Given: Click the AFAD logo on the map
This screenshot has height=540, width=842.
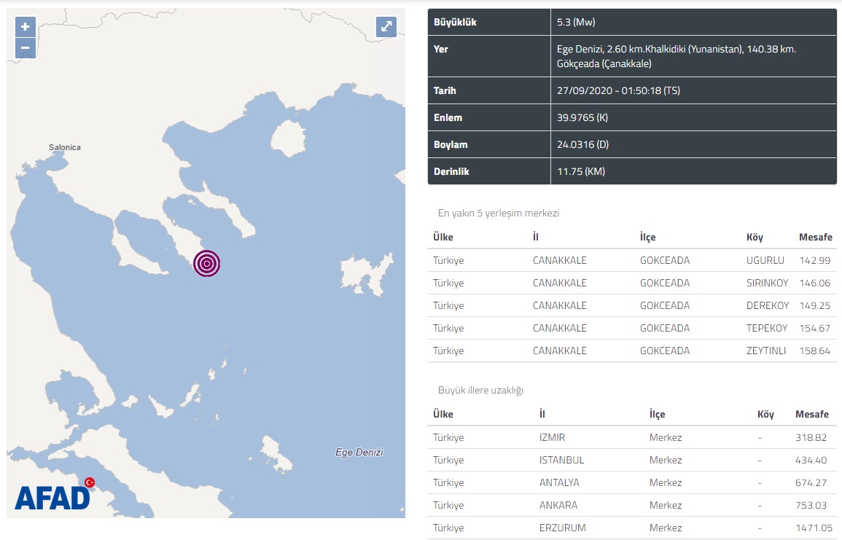Looking at the screenshot, I should coord(52,498).
